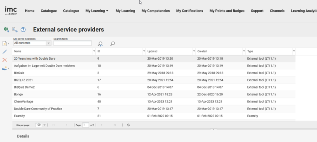The width and height of the screenshot is (317, 142).
Task: Go to My Points and Badges
Action: 227,11
